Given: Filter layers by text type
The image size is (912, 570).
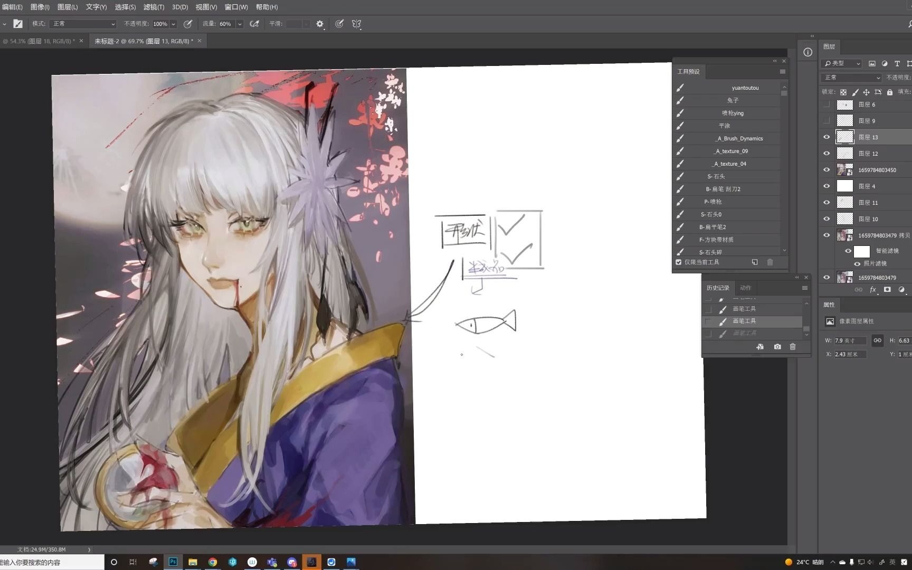Looking at the screenshot, I should click(897, 63).
